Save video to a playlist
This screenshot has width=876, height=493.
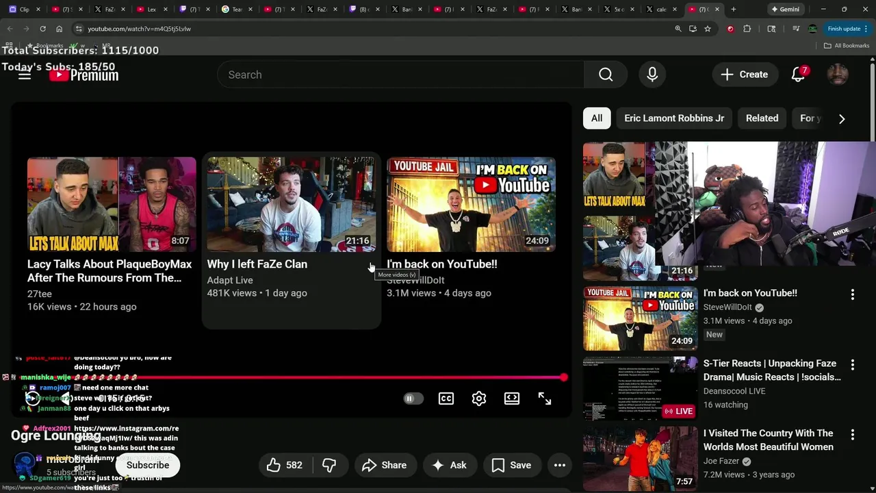point(511,465)
